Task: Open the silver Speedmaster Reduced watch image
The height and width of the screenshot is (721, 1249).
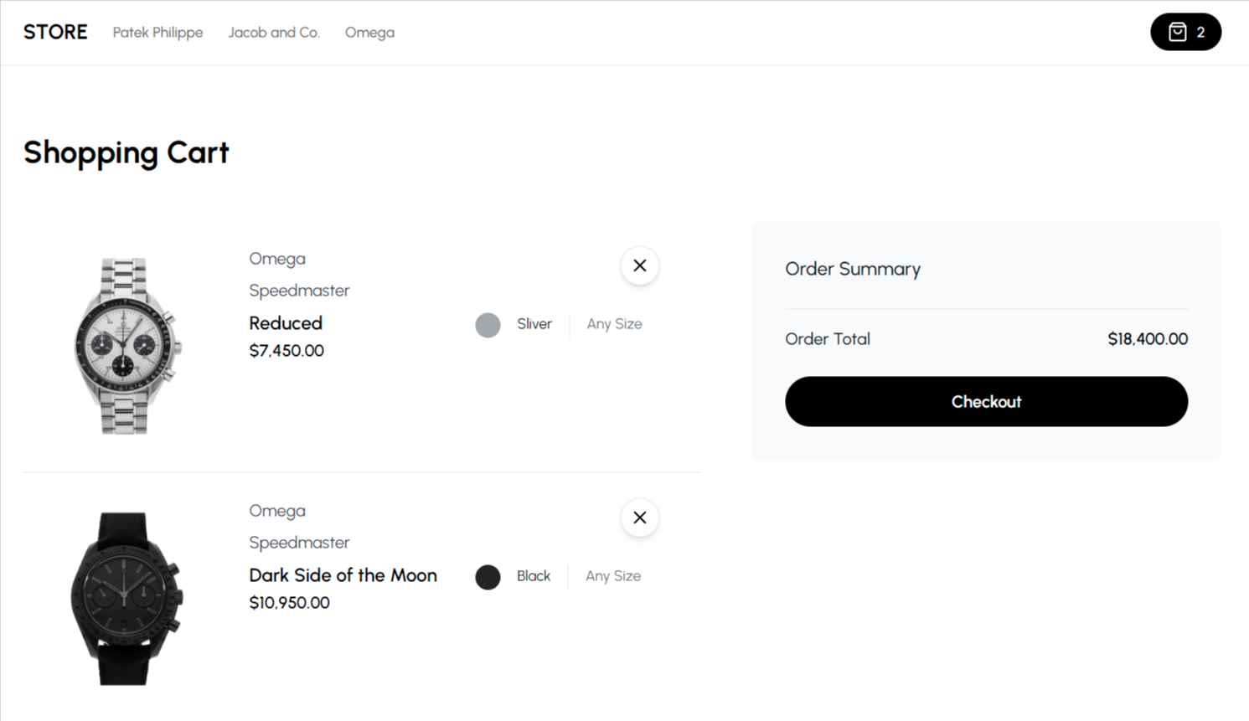Action: pos(126,345)
